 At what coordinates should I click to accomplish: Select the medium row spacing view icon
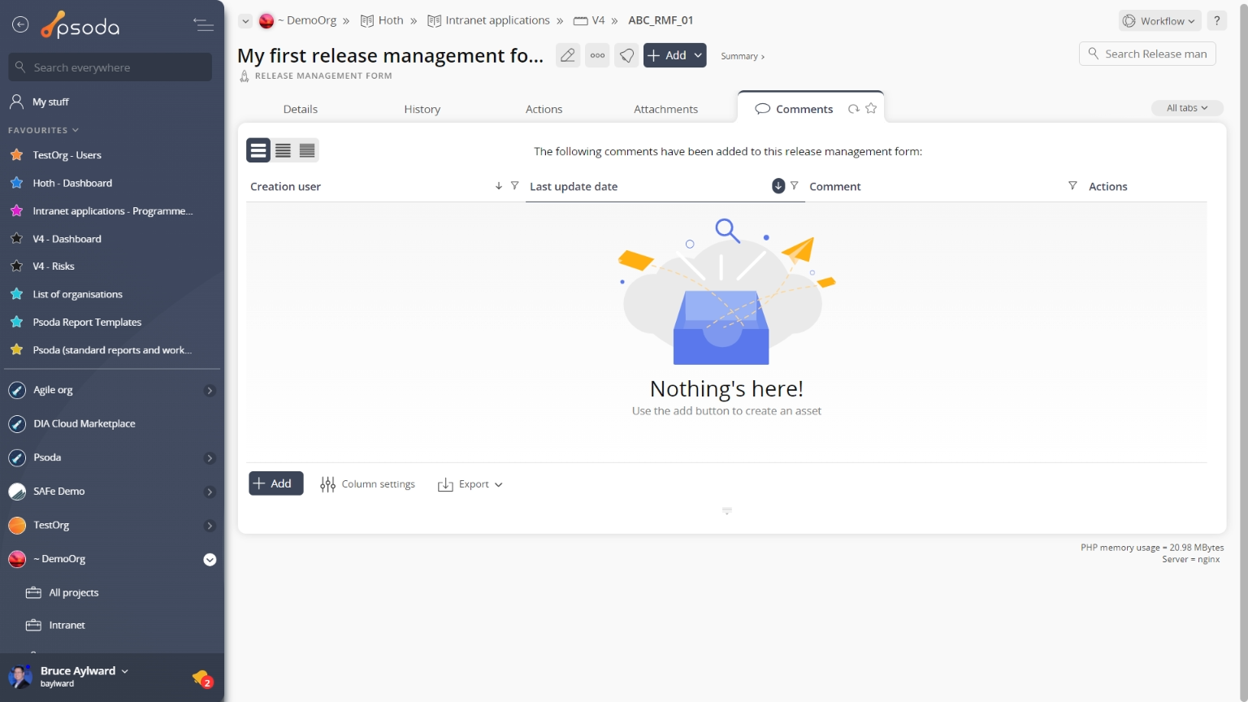coord(283,150)
